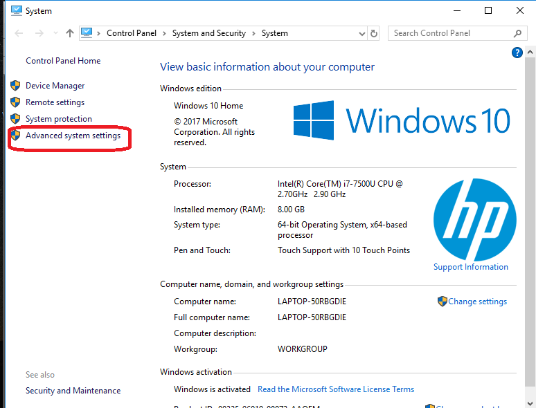The width and height of the screenshot is (536, 408).
Task: Open Device Manager
Action: pos(55,86)
